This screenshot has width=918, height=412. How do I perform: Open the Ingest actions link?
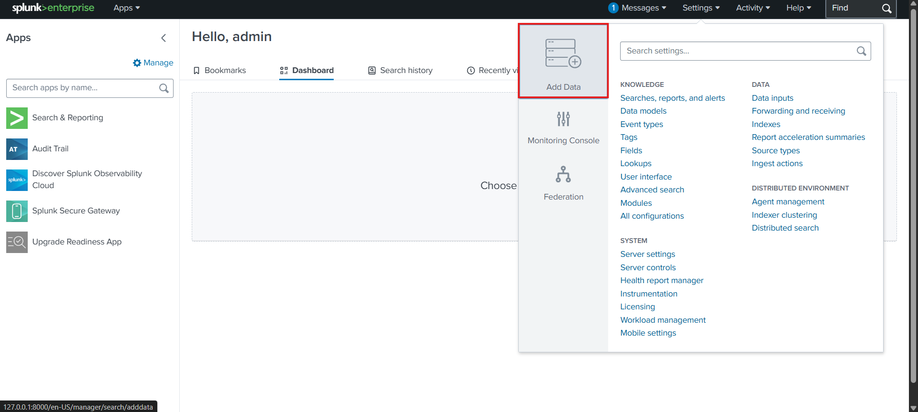pyautogui.click(x=777, y=163)
